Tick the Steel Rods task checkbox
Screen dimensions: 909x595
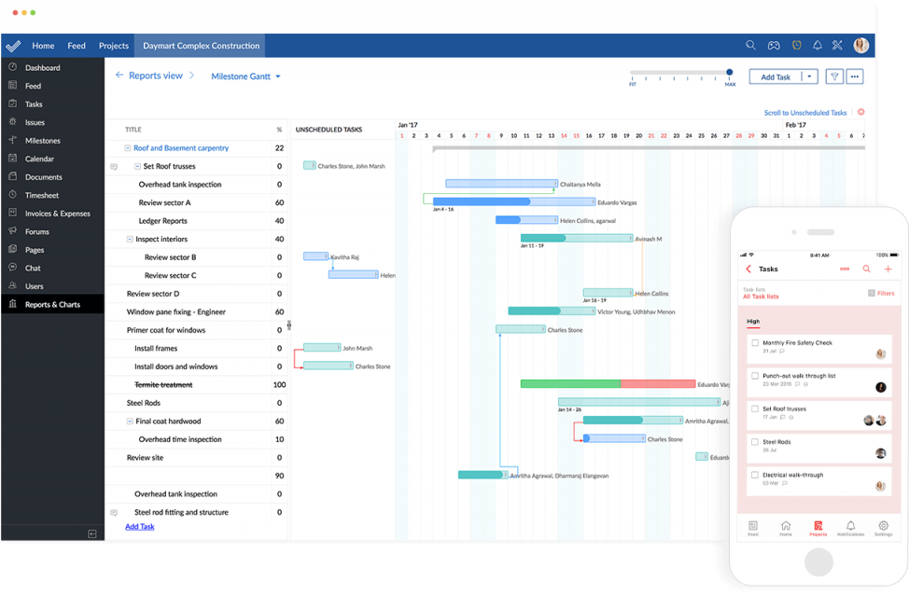click(x=755, y=442)
